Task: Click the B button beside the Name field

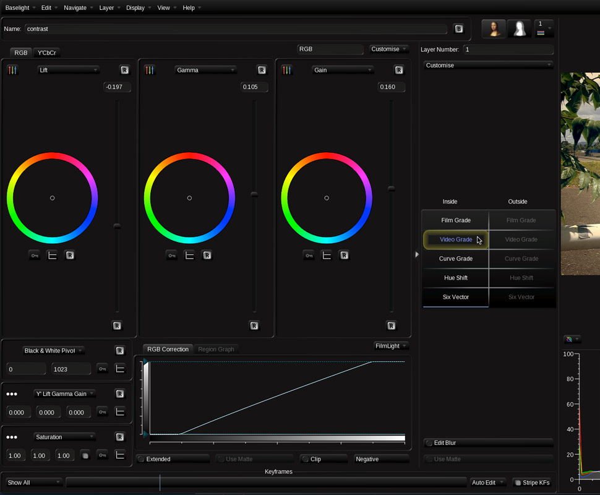Action: click(x=458, y=29)
